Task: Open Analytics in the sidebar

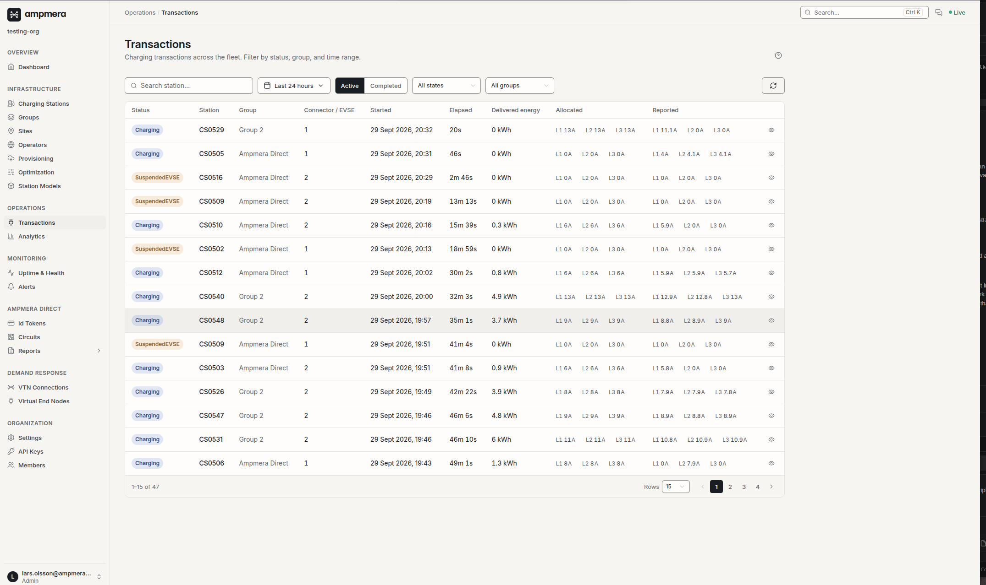Action: pos(55,236)
